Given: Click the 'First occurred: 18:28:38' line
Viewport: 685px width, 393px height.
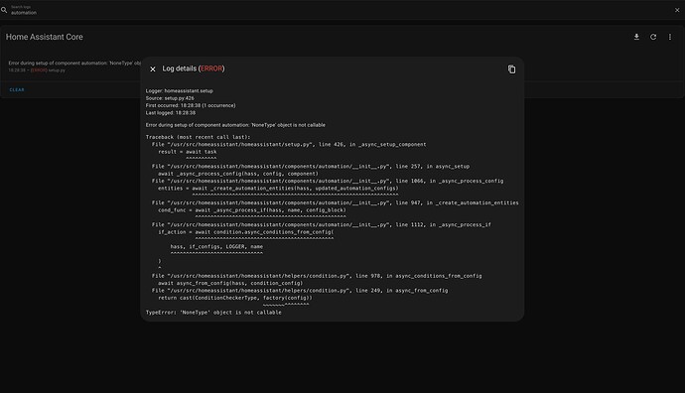Looking at the screenshot, I should coord(191,105).
